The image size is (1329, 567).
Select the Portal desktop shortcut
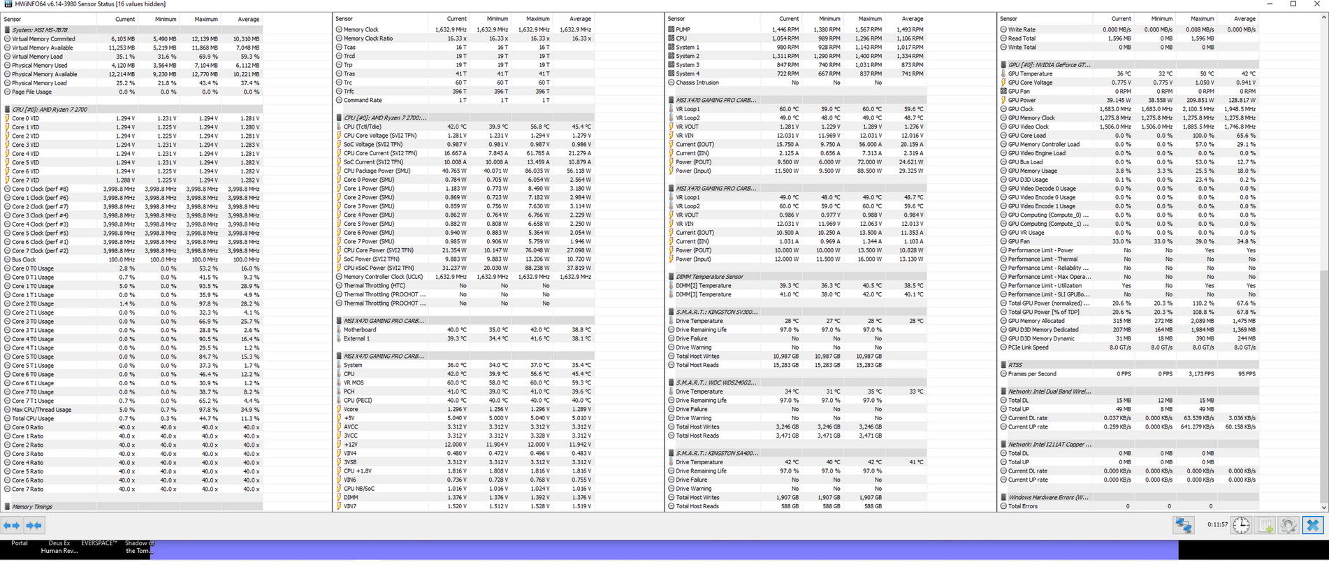(20, 543)
